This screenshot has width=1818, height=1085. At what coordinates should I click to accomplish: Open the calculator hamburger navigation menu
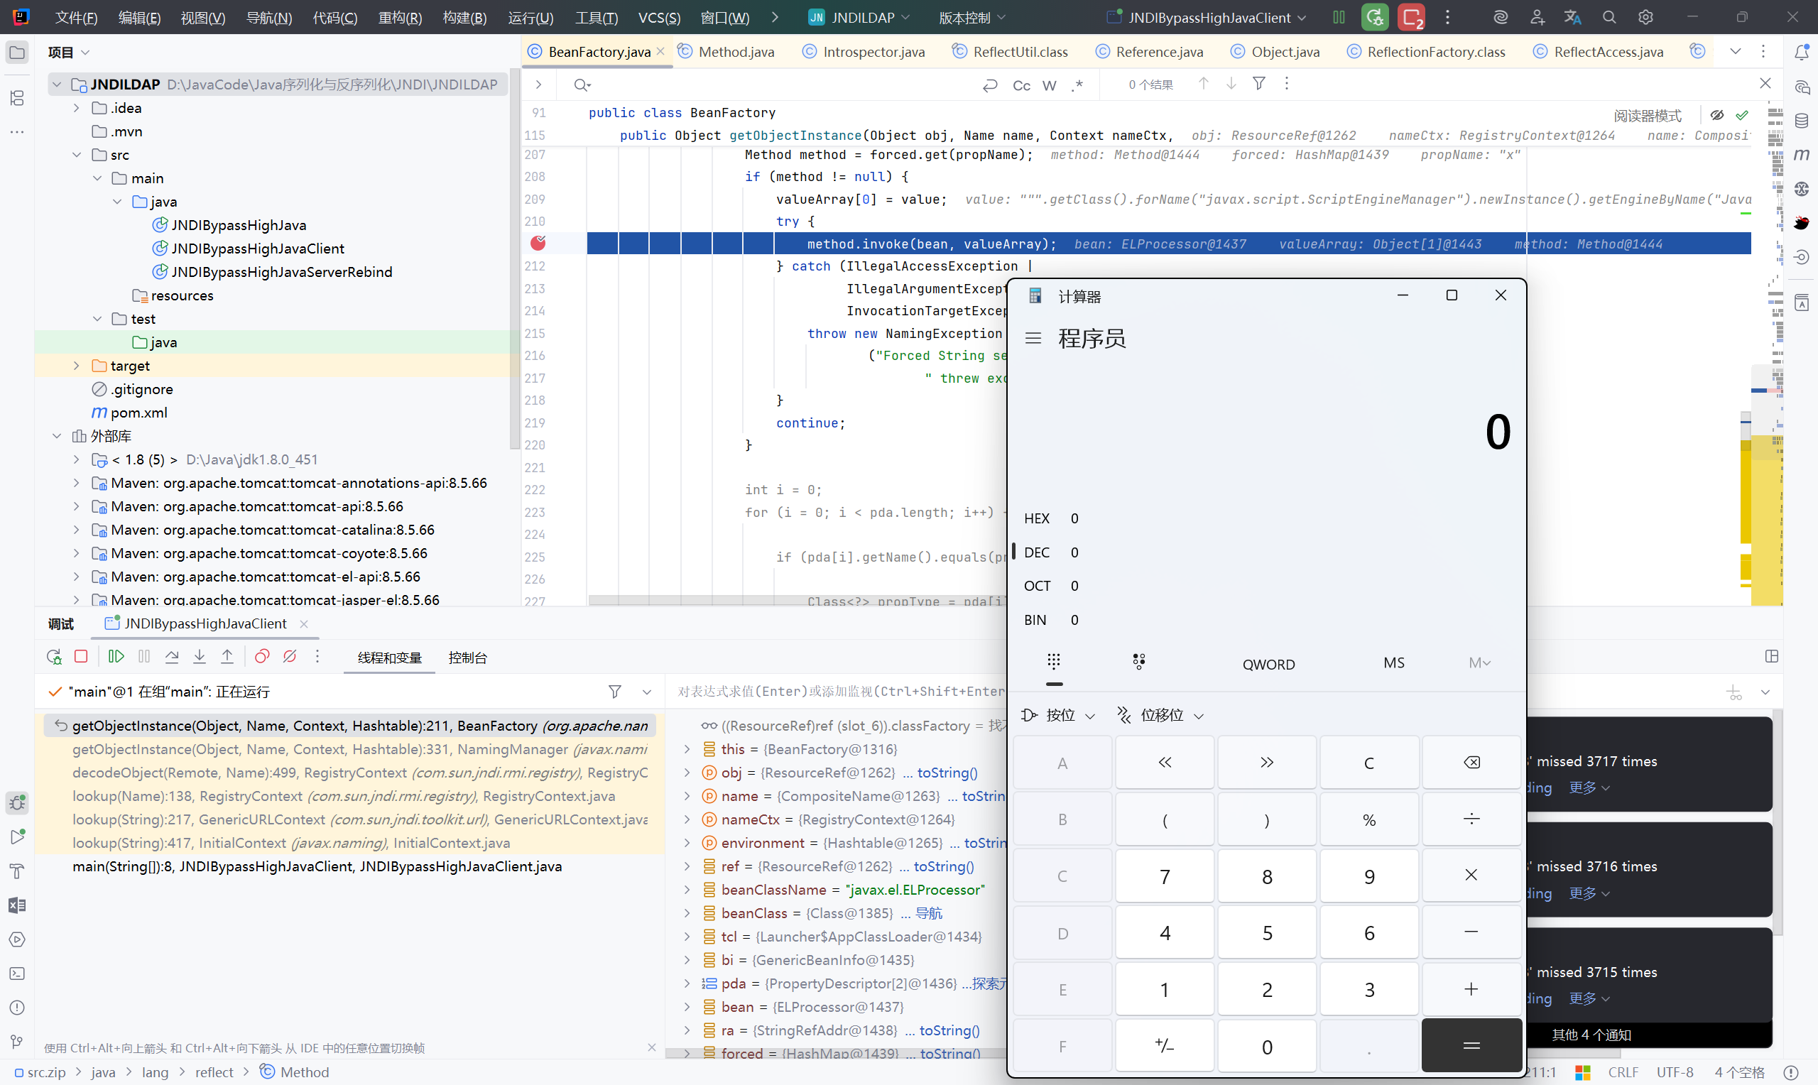(x=1033, y=339)
